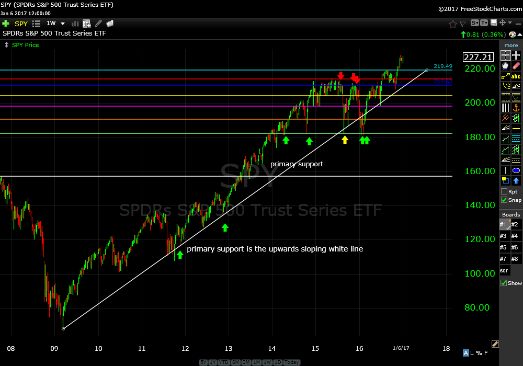The image size is (523, 366).
Task: Uncheck the Snap checkbox
Action: coord(504,200)
